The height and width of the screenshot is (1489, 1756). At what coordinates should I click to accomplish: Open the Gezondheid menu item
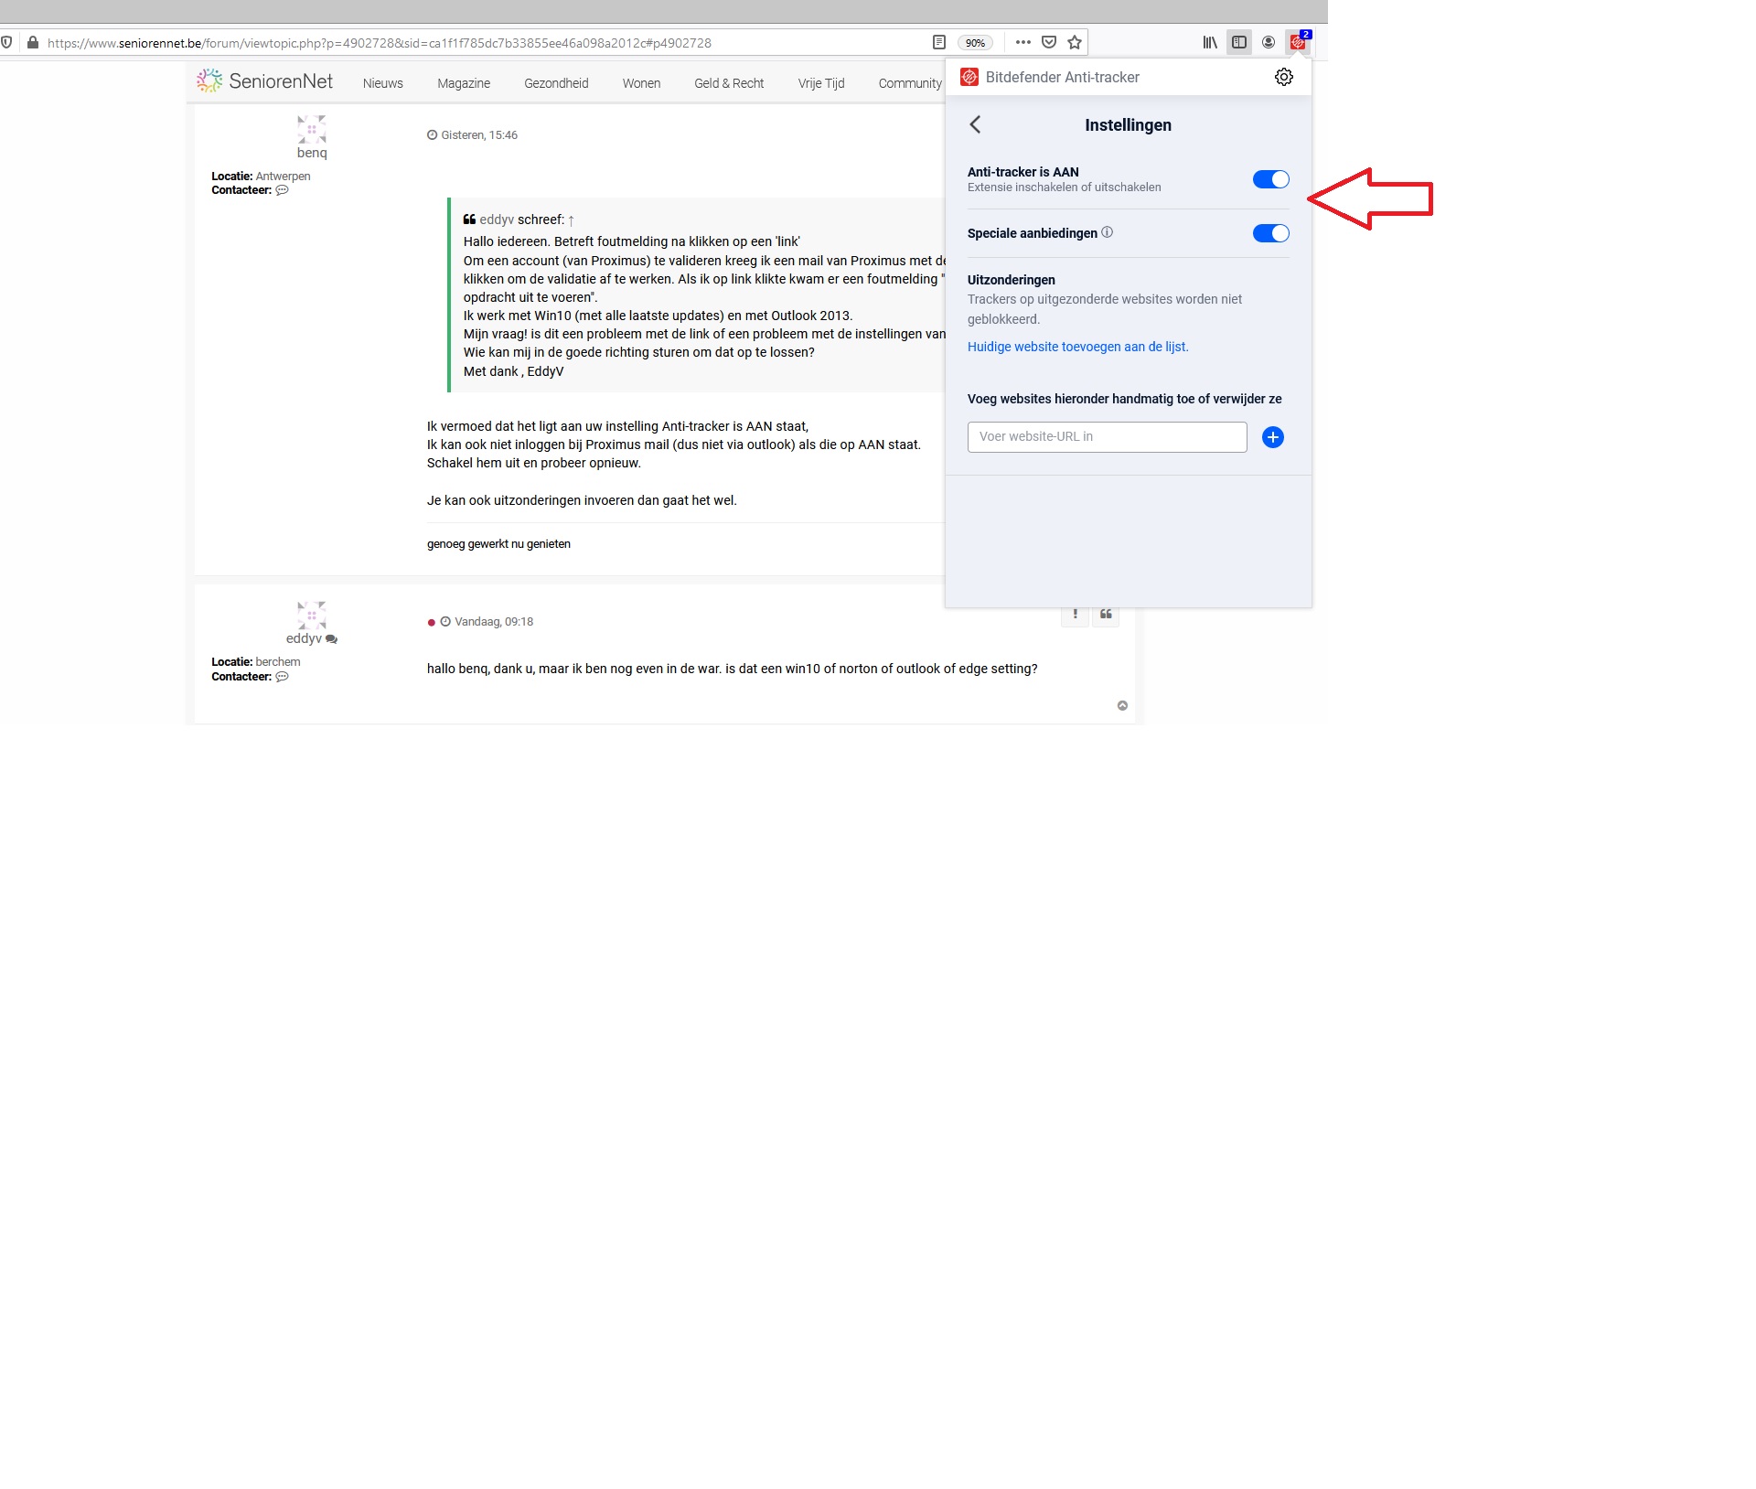(x=556, y=83)
